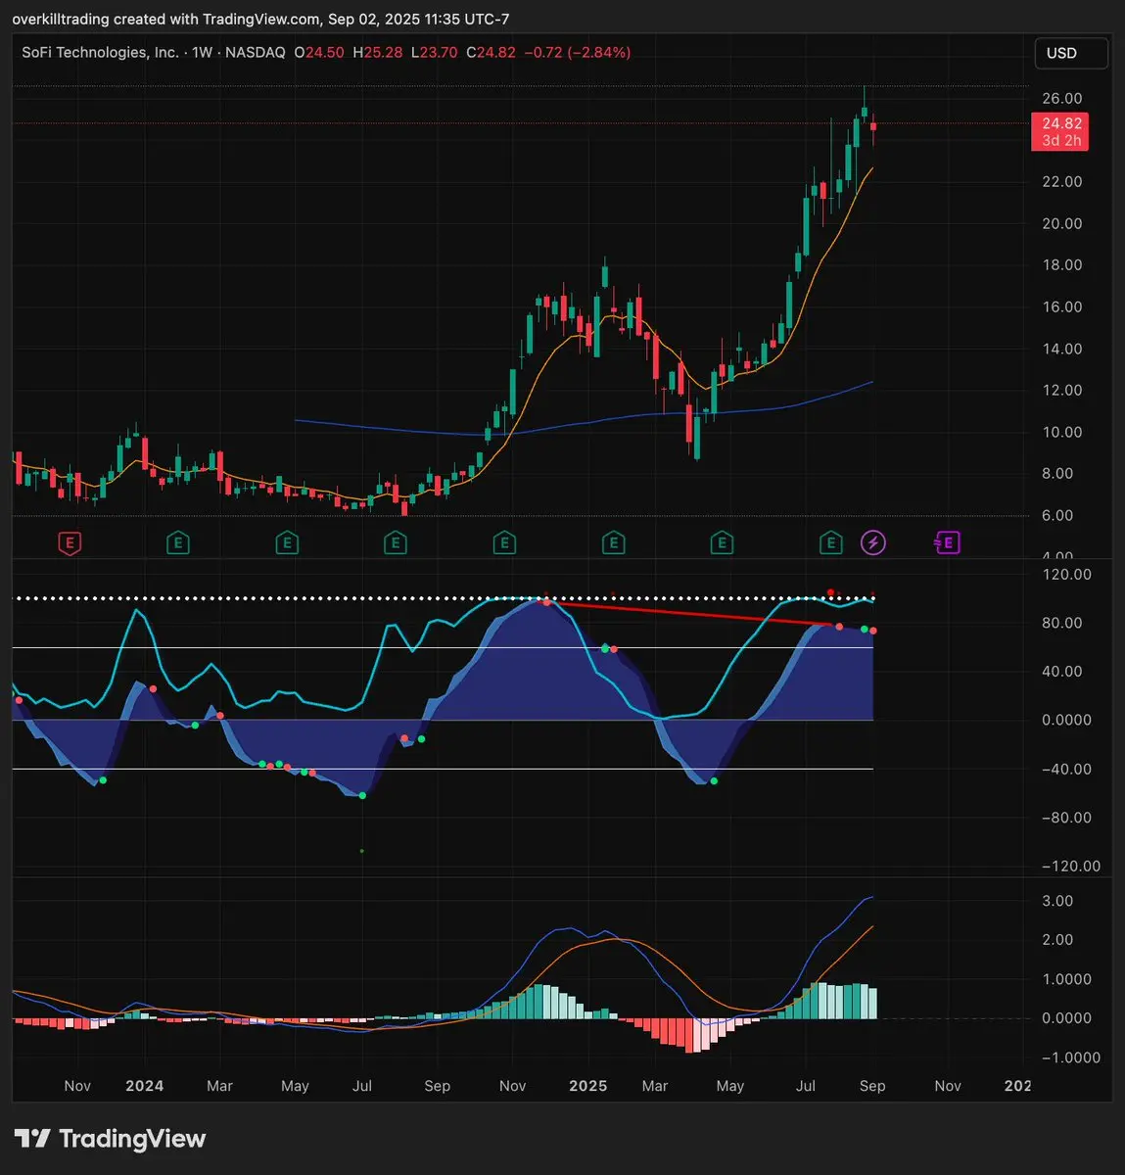Click the 6.00 price axis label
1125x1175 pixels.
(x=1057, y=515)
